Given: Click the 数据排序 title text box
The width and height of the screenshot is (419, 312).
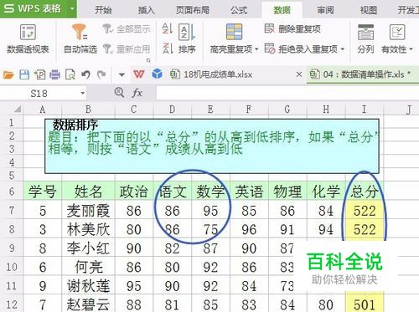Looking at the screenshot, I should [212, 146].
